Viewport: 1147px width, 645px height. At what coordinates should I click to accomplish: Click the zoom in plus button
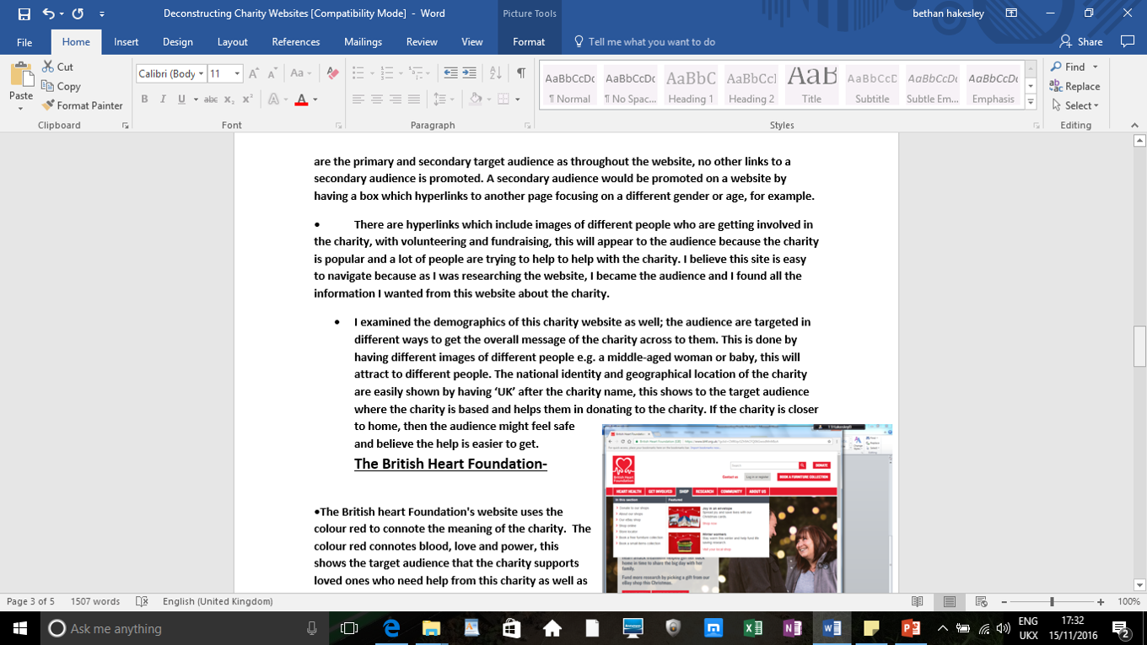coord(1101,602)
